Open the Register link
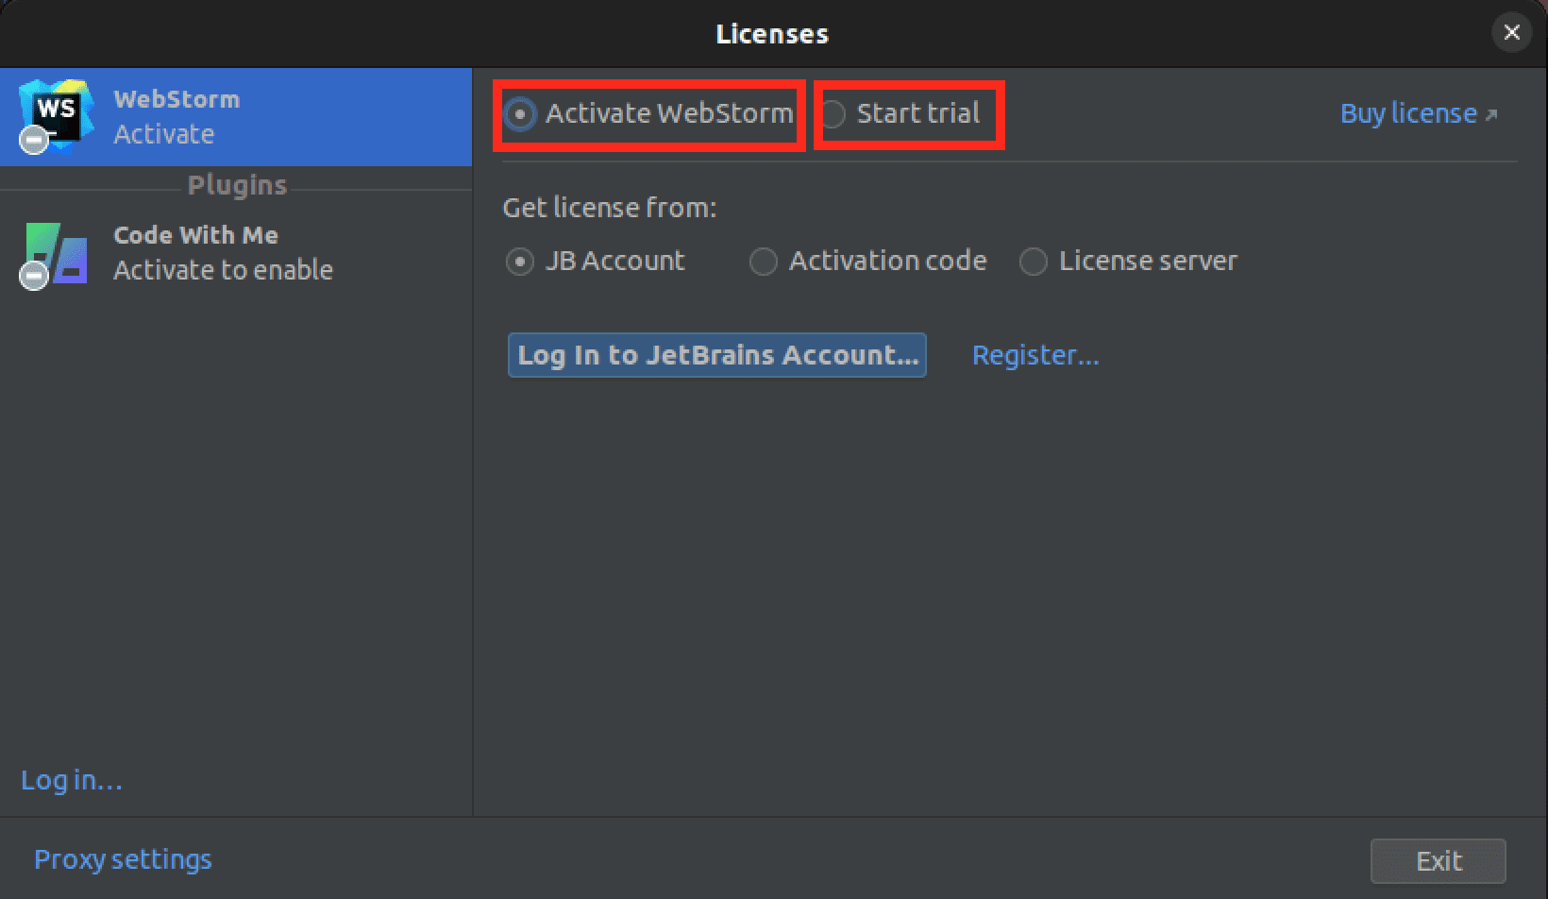This screenshot has height=899, width=1548. (1035, 355)
